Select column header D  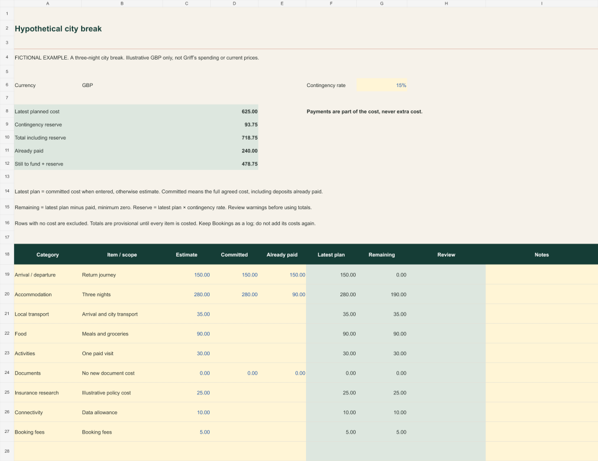click(234, 4)
